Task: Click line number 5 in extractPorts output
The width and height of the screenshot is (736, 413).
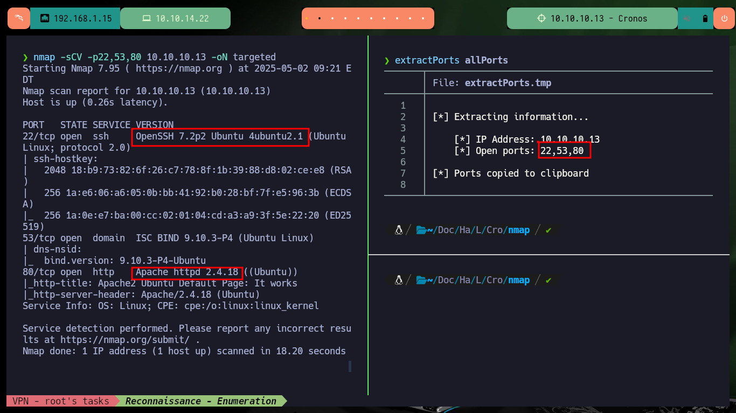Action: coord(403,151)
